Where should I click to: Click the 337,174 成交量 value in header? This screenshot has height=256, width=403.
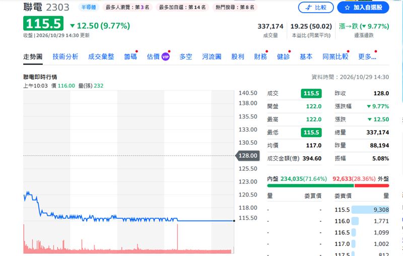click(271, 27)
